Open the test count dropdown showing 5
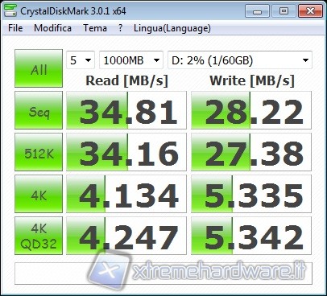327x296 pixels. (81, 60)
